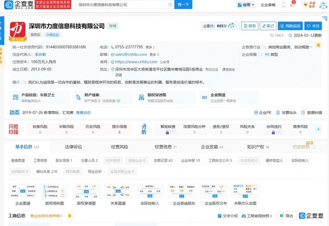Select the 变更记录 42 sub-tab
Image resolution: width=329 pixels, height=226 pixels.
point(163,160)
